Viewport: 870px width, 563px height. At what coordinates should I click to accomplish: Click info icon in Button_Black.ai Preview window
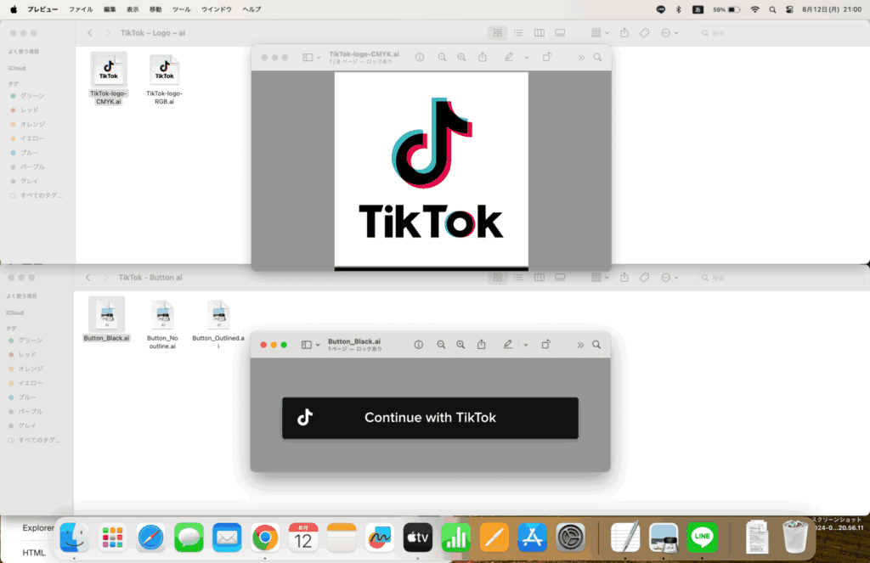(x=418, y=345)
